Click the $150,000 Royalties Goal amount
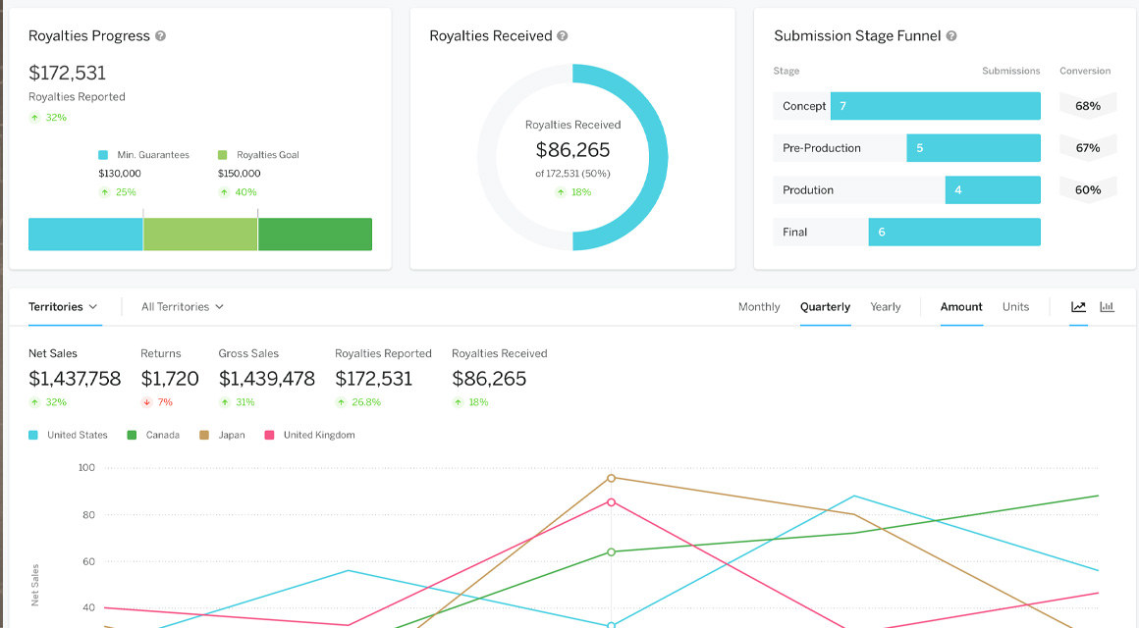 click(239, 174)
